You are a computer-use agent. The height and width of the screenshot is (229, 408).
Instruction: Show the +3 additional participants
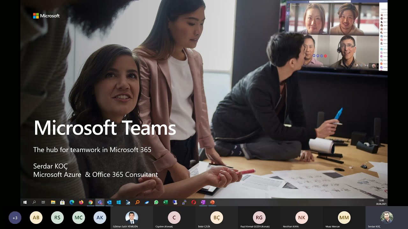(15, 218)
